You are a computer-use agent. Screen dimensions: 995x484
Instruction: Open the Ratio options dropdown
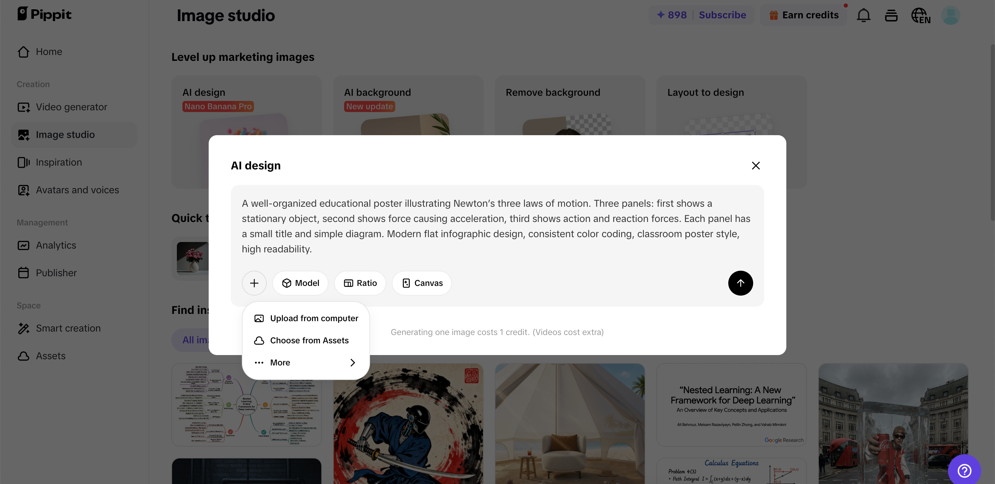(x=360, y=283)
